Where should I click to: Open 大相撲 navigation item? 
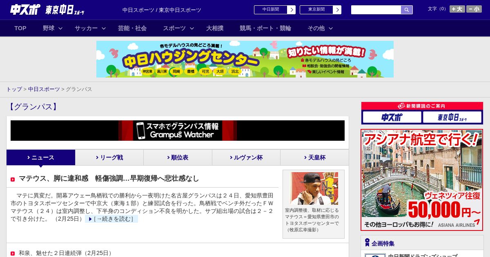coord(215,28)
